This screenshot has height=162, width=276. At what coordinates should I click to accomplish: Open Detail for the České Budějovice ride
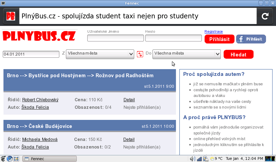[x=129, y=139]
